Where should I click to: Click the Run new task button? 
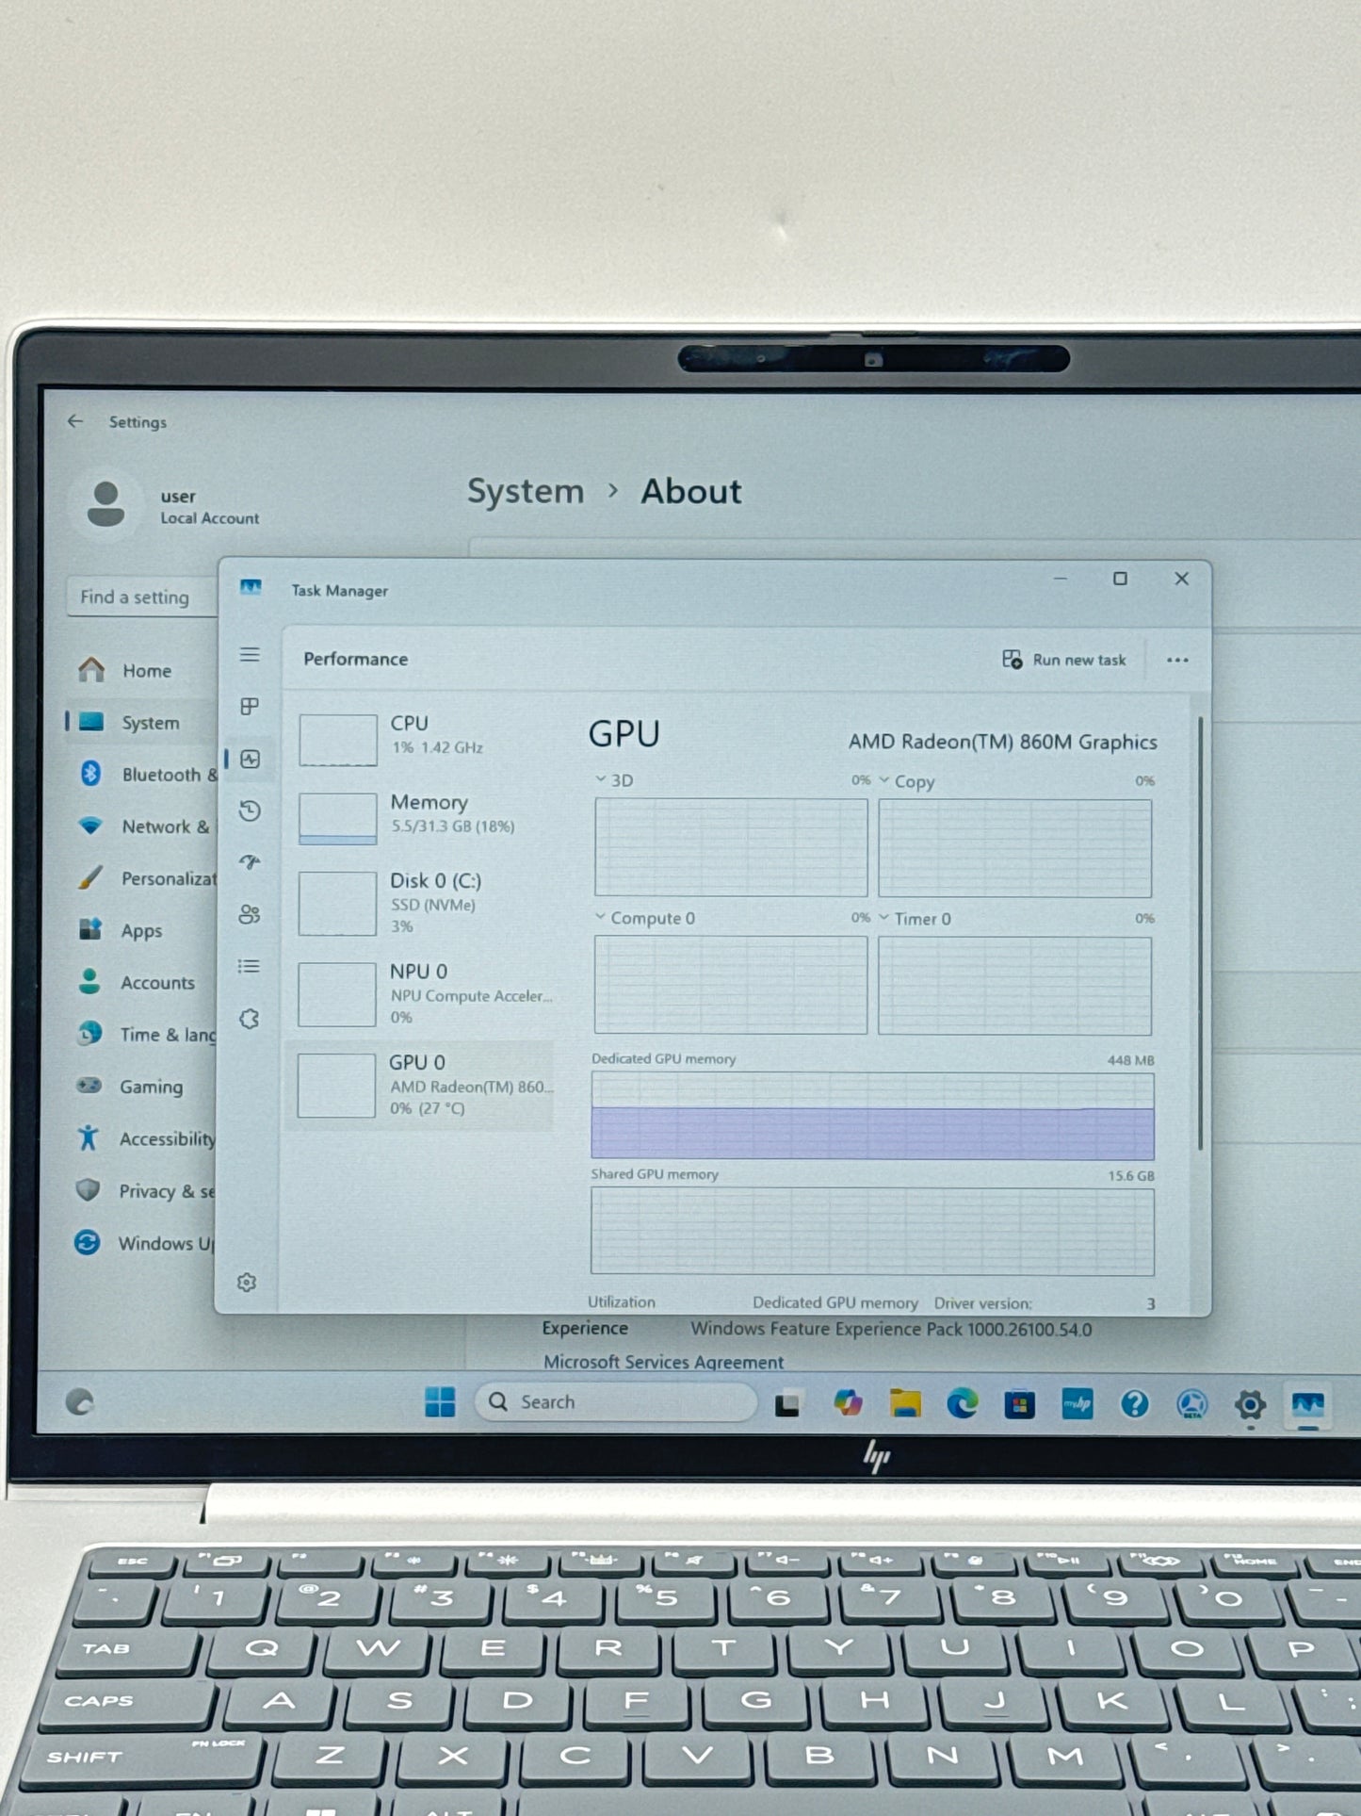click(x=1064, y=660)
